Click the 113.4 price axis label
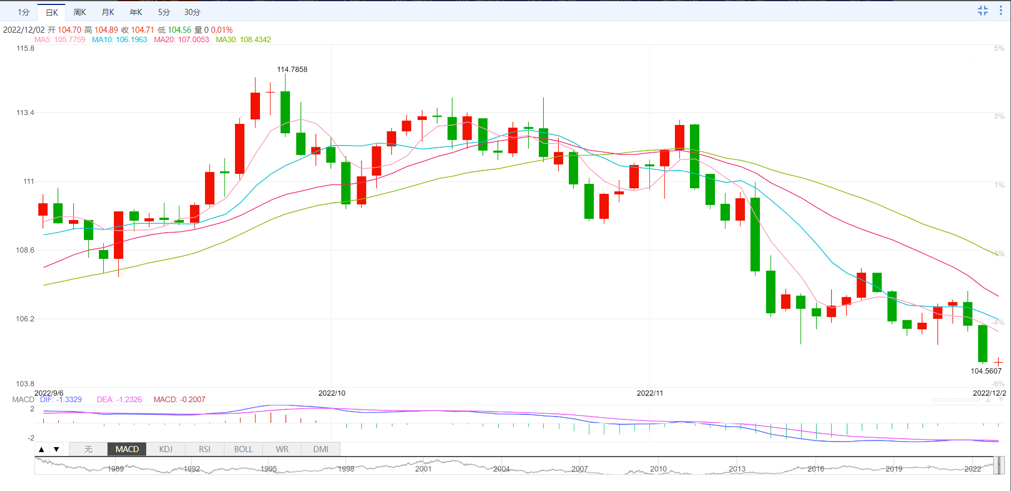 click(25, 113)
